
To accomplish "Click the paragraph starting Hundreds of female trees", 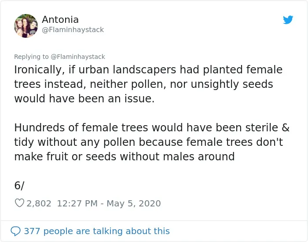I will coord(152,142).
